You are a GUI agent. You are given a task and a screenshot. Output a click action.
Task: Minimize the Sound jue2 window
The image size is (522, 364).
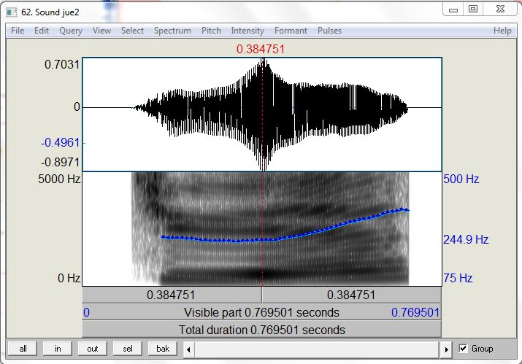(453, 9)
